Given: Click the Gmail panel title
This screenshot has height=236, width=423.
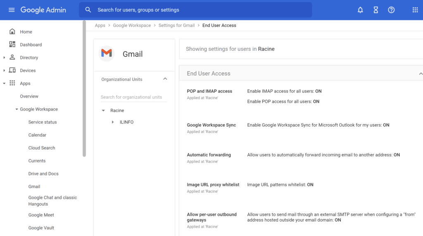Looking at the screenshot, I should coord(133,54).
